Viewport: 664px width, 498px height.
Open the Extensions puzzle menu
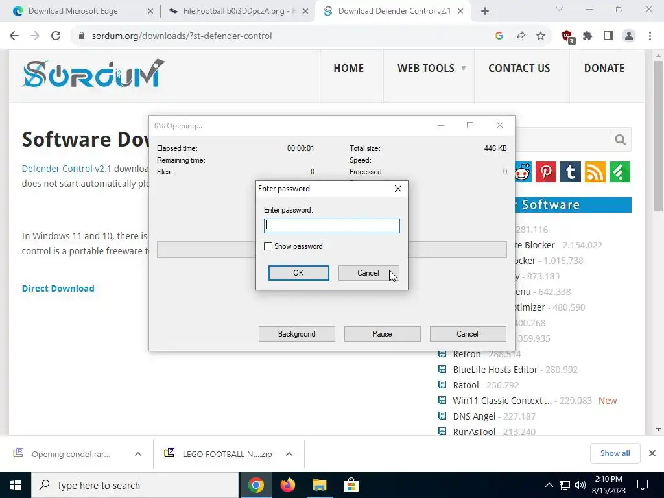[x=587, y=36]
